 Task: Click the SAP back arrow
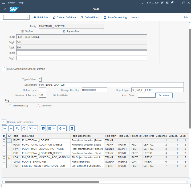click(5, 9)
